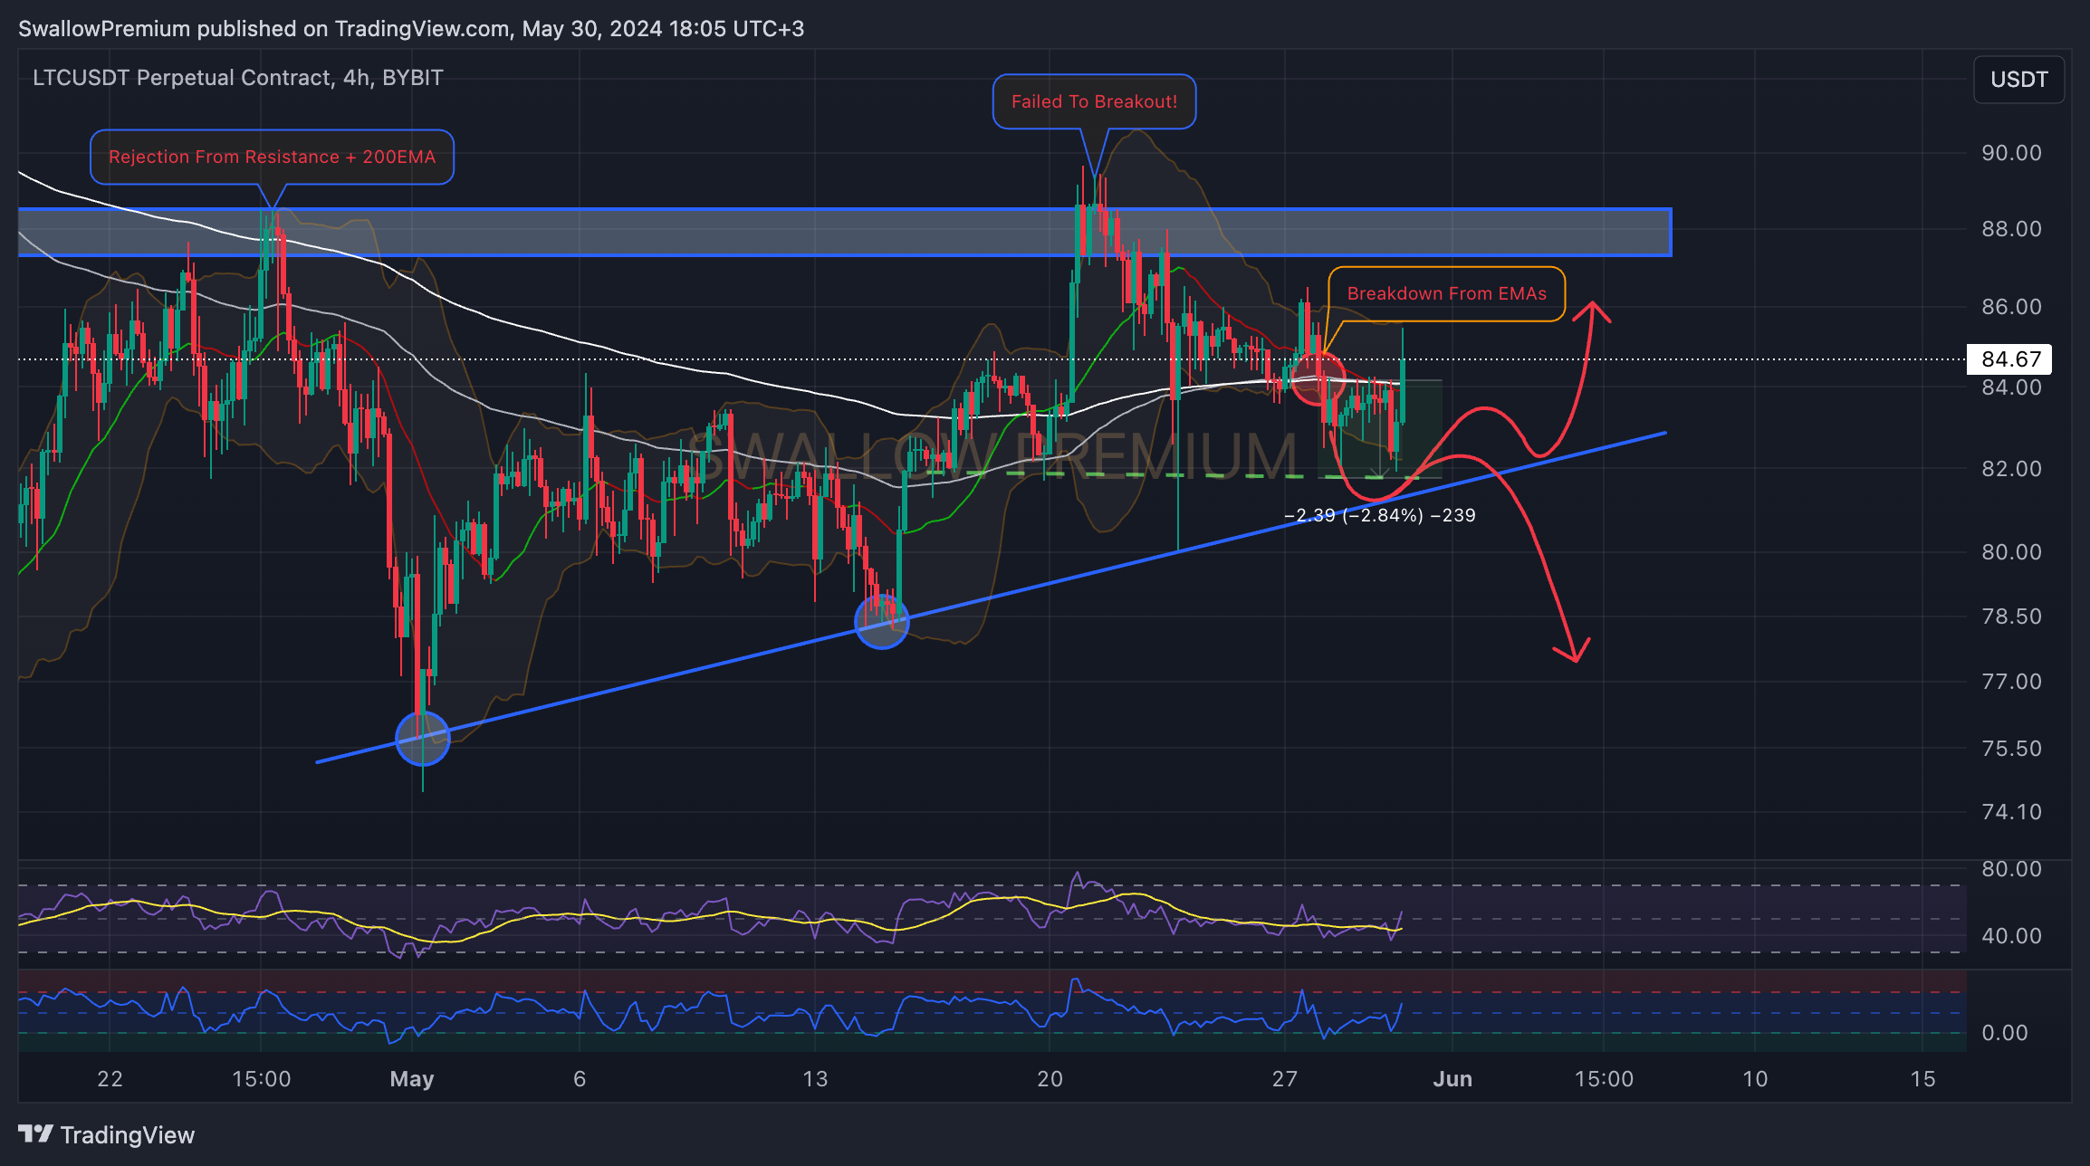Click the 'May' date axis label
This screenshot has height=1166, width=2090.
click(412, 1079)
